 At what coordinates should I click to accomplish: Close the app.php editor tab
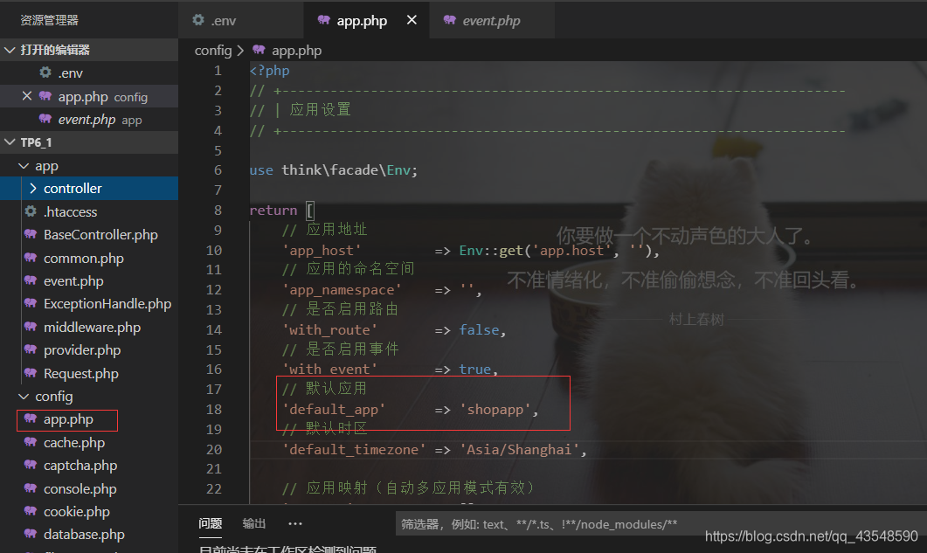pyautogui.click(x=412, y=20)
